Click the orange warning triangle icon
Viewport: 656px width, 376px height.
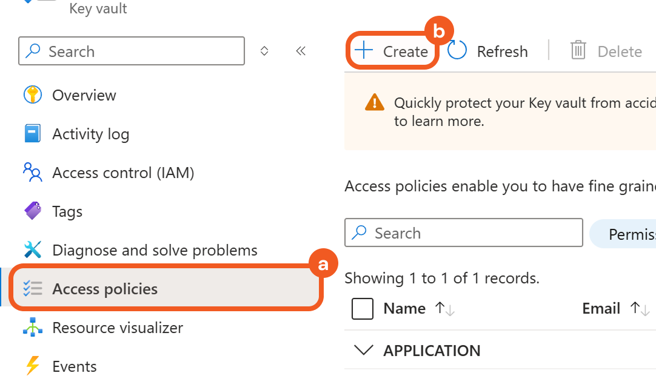pyautogui.click(x=375, y=102)
